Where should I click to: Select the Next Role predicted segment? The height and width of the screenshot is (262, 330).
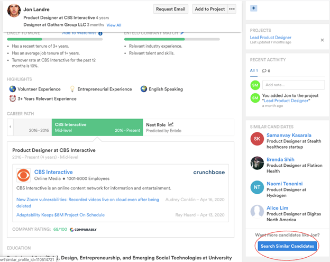click(188, 127)
